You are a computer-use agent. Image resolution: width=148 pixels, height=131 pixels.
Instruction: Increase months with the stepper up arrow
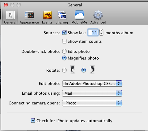tap(101, 31)
